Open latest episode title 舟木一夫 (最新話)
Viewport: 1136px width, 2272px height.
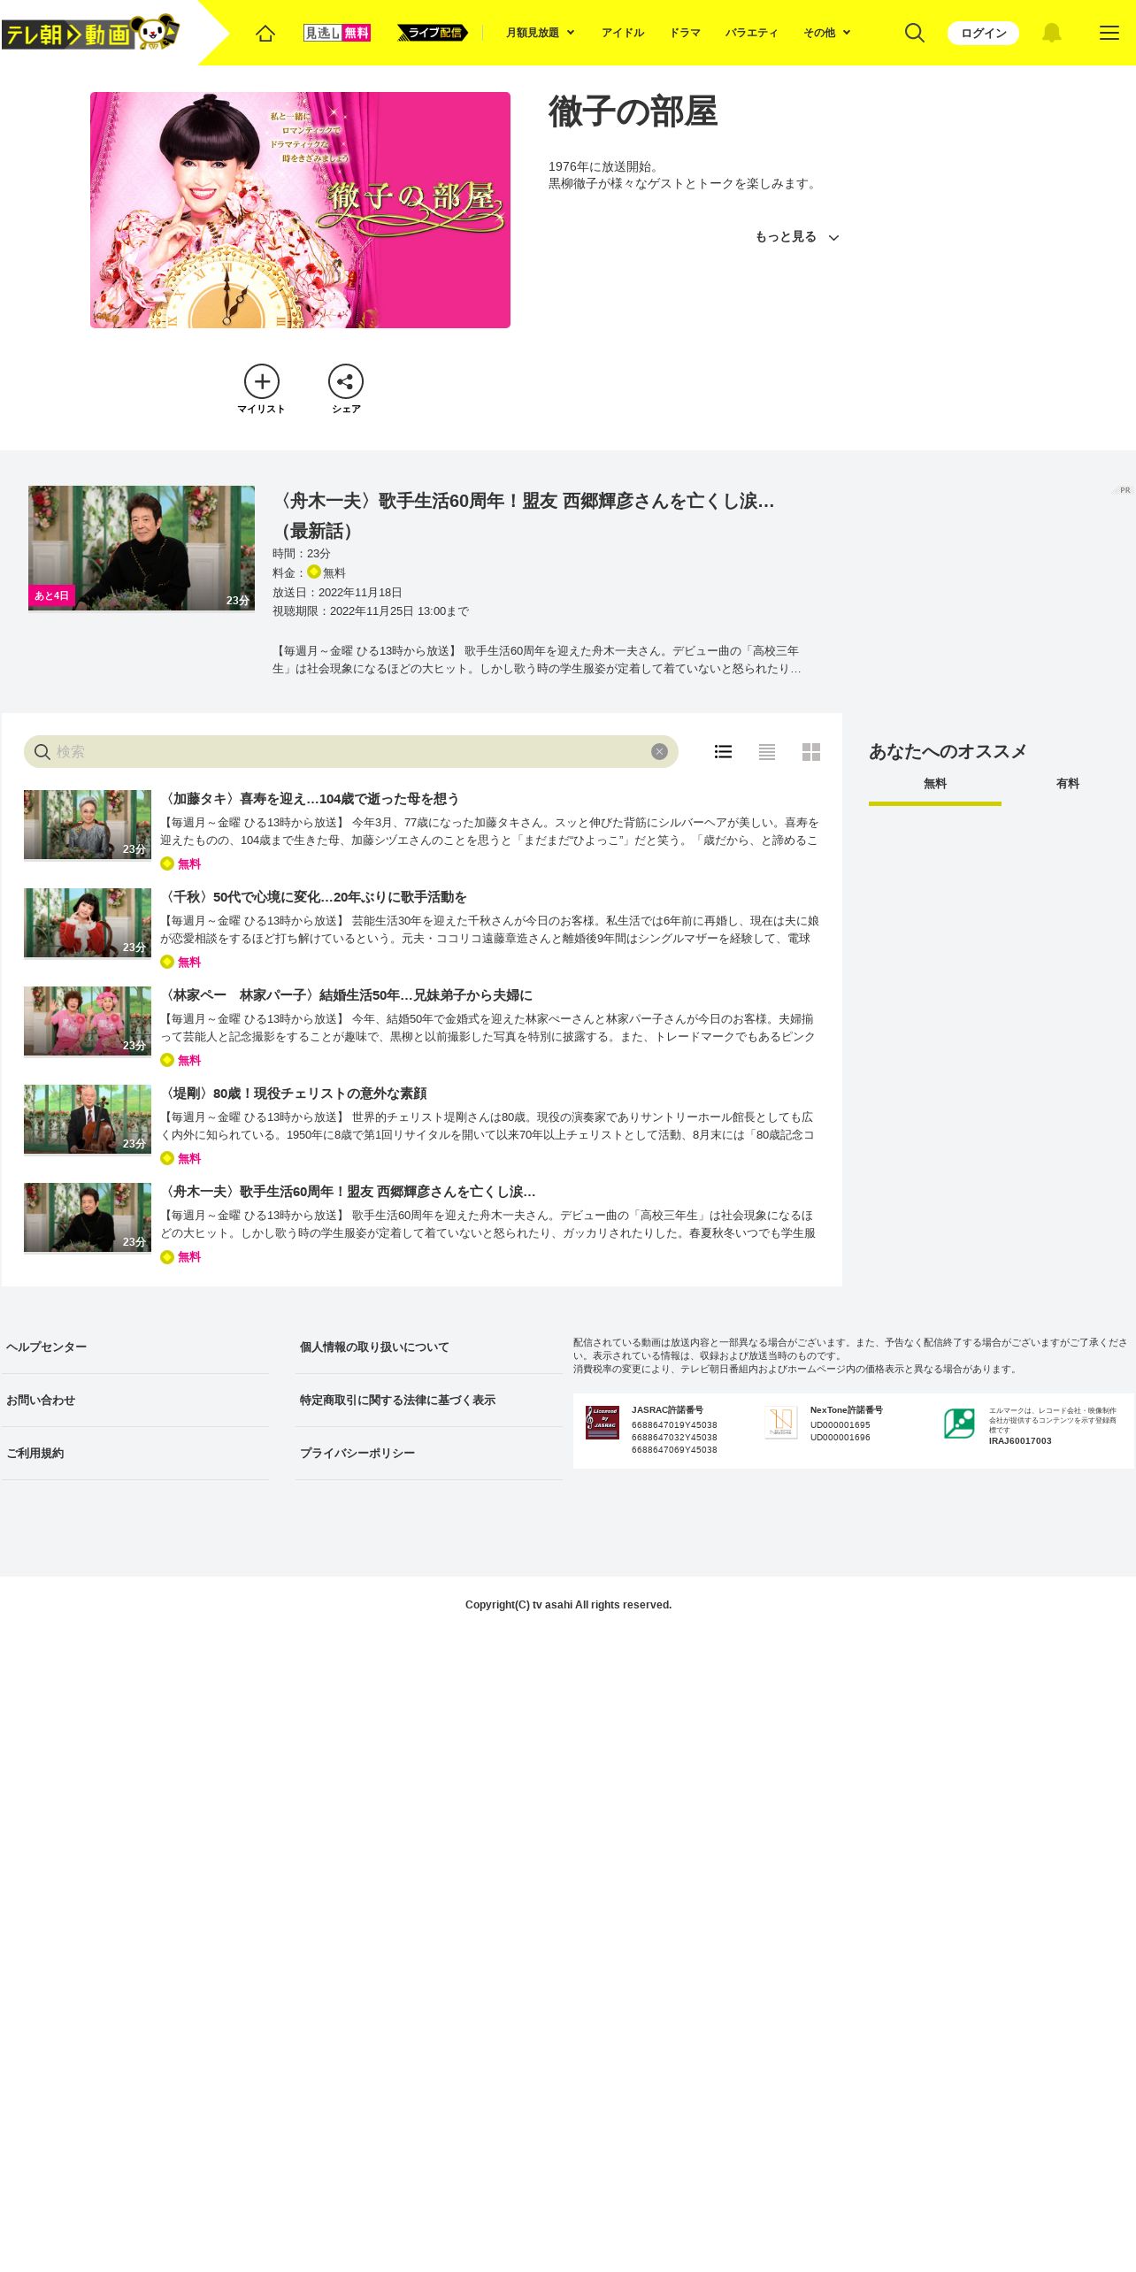point(524,516)
